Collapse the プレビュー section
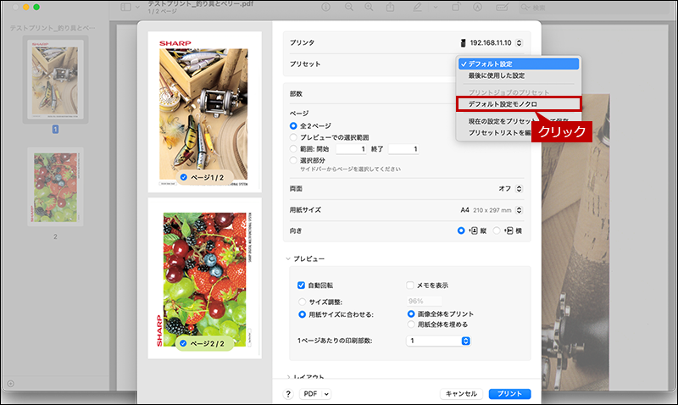 click(288, 258)
